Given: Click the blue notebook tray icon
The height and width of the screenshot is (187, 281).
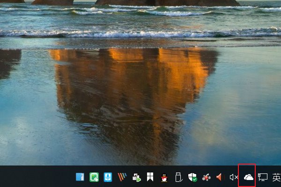Looking at the screenshot, I should coord(80,177).
